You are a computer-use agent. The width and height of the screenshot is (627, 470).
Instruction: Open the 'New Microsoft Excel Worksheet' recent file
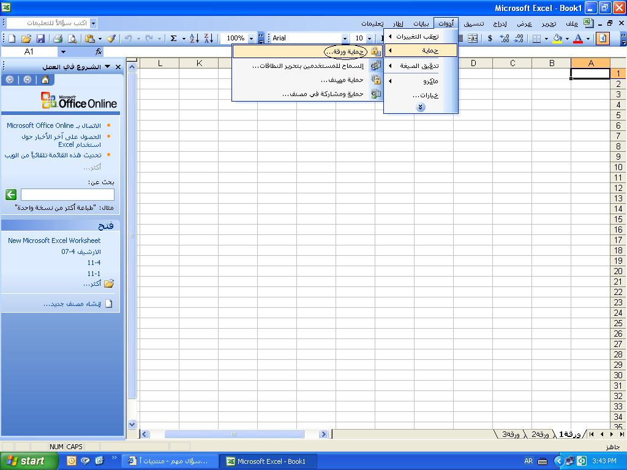point(54,241)
